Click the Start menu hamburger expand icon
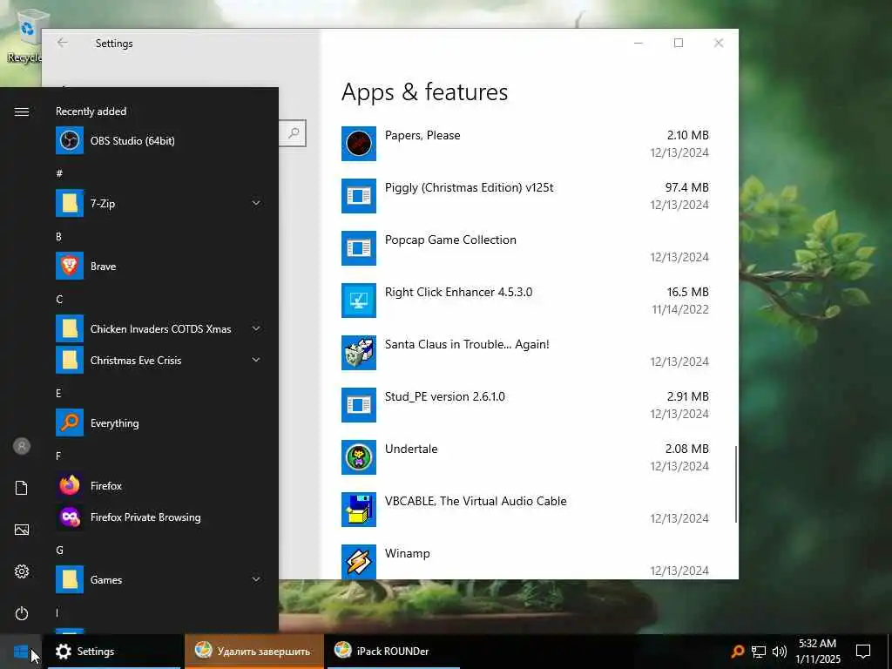 (x=22, y=111)
